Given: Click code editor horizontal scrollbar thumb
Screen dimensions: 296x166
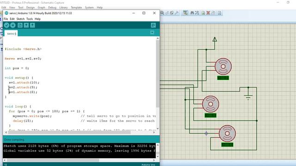Looking at the screenshot, I should (69, 132).
